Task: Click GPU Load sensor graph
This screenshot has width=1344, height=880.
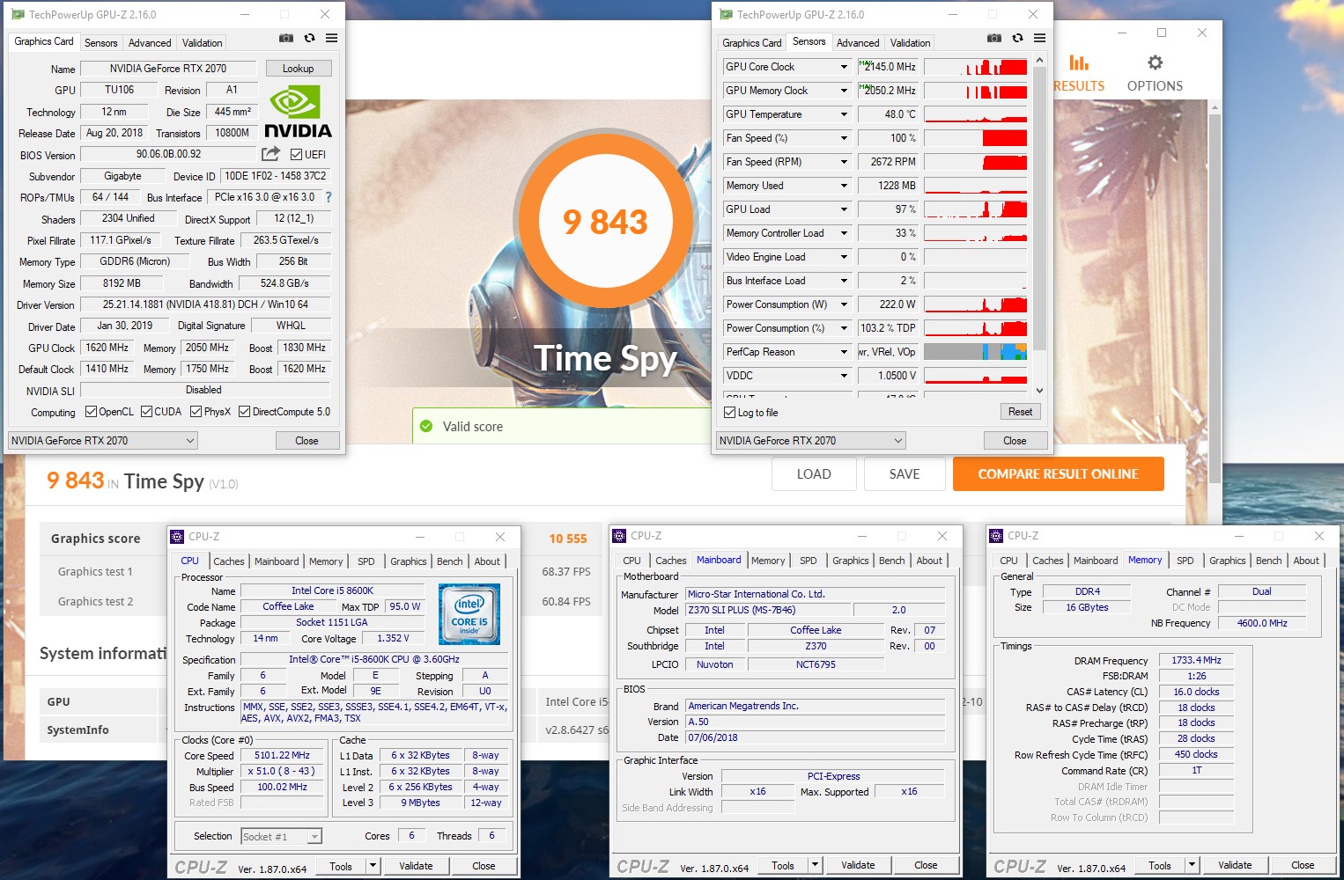Action: click(x=975, y=209)
